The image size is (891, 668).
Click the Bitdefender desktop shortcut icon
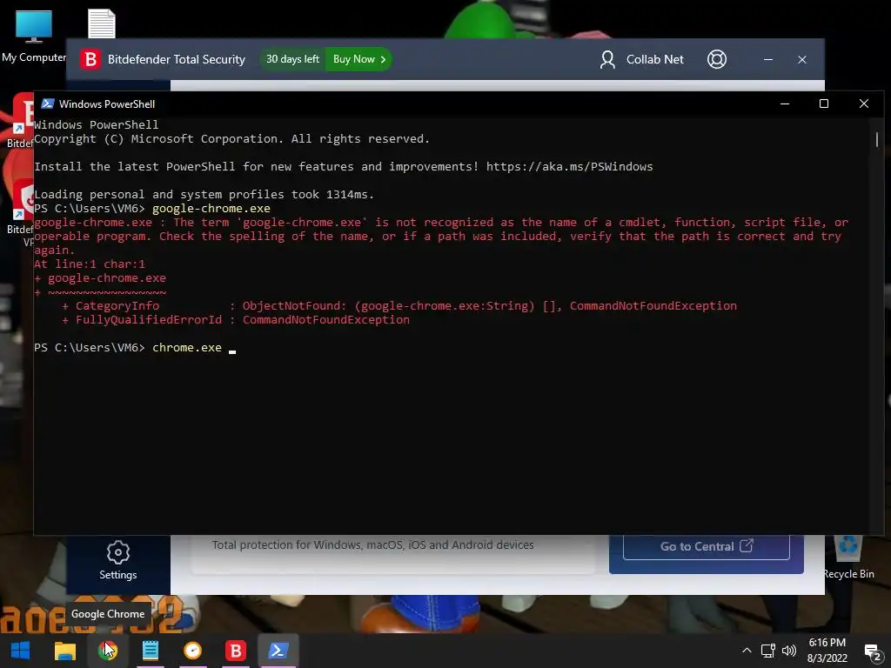click(x=21, y=120)
